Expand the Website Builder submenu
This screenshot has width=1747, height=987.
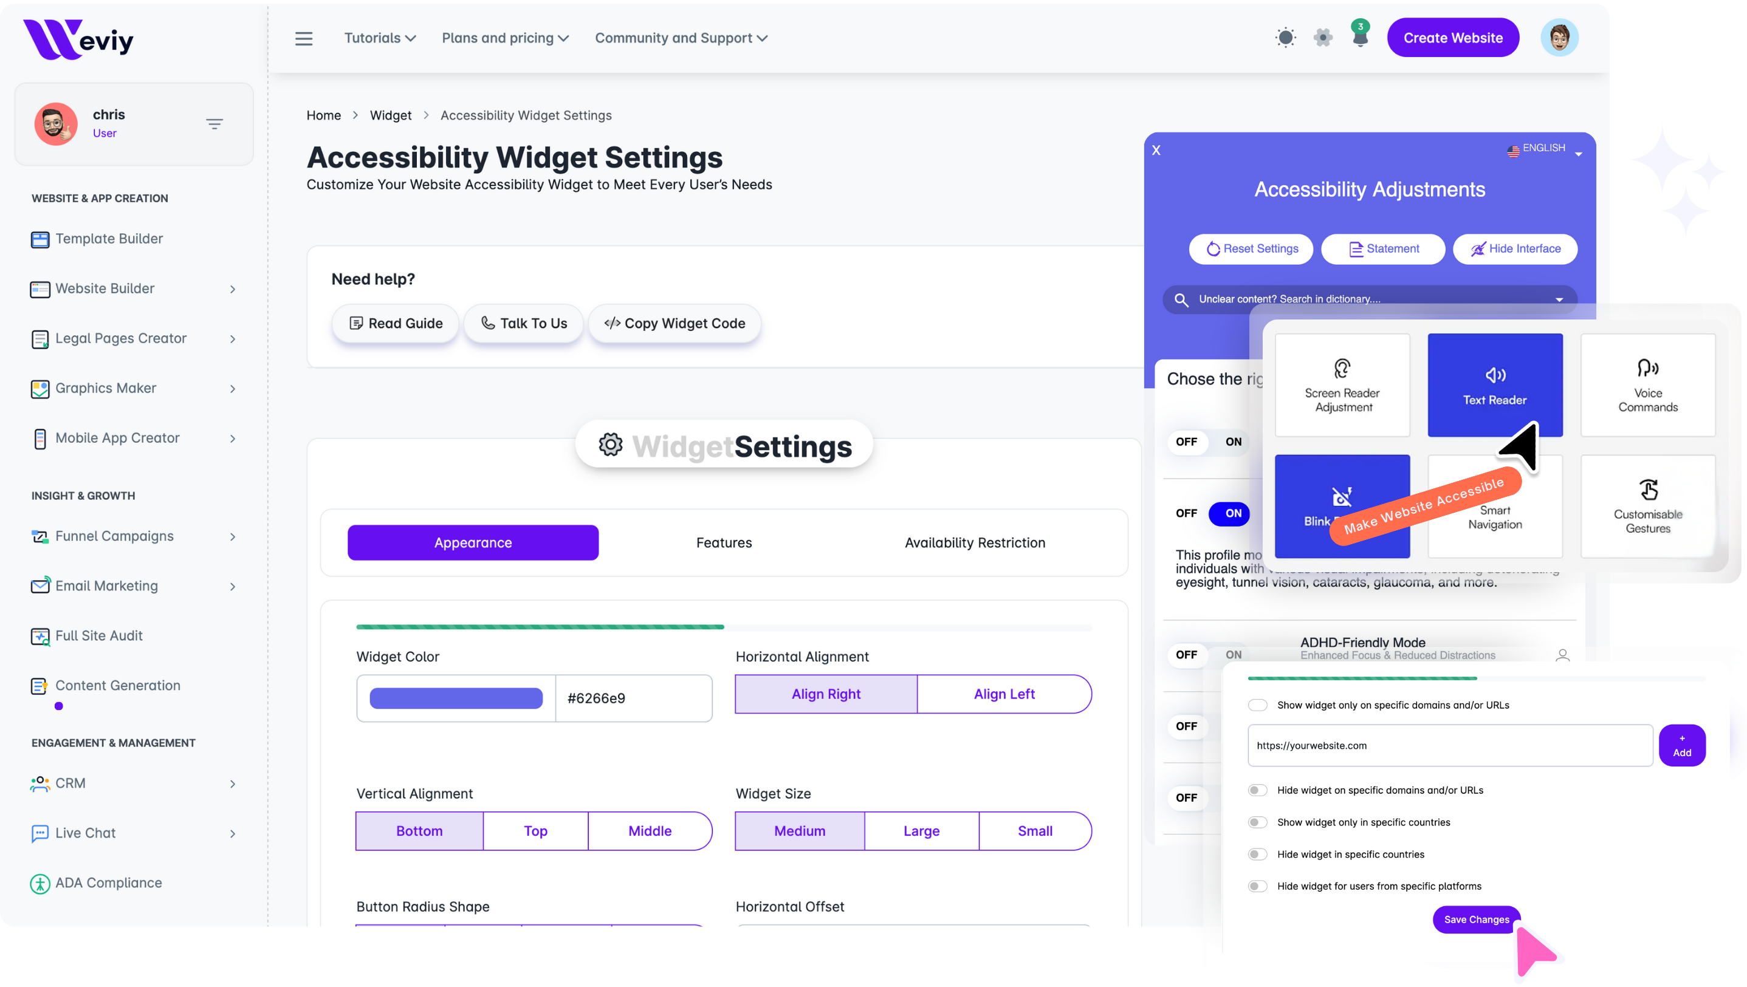pos(233,290)
